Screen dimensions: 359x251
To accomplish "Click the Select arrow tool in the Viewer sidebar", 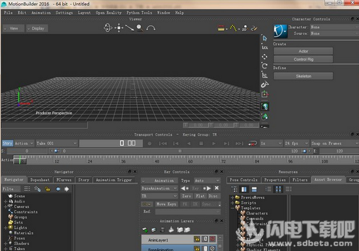I will coord(265,38).
